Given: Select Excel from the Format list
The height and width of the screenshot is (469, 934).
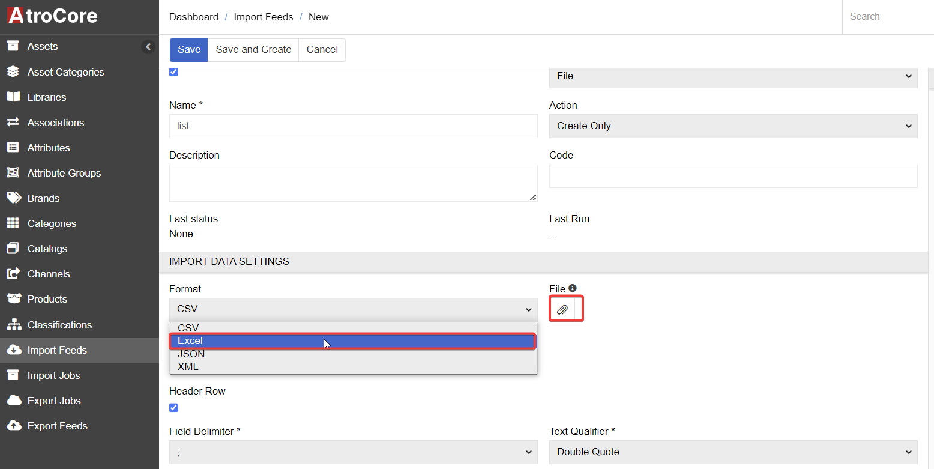Looking at the screenshot, I should 353,341.
